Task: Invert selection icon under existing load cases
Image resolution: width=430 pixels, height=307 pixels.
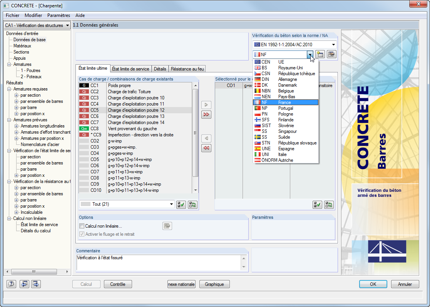Action: coord(192,205)
